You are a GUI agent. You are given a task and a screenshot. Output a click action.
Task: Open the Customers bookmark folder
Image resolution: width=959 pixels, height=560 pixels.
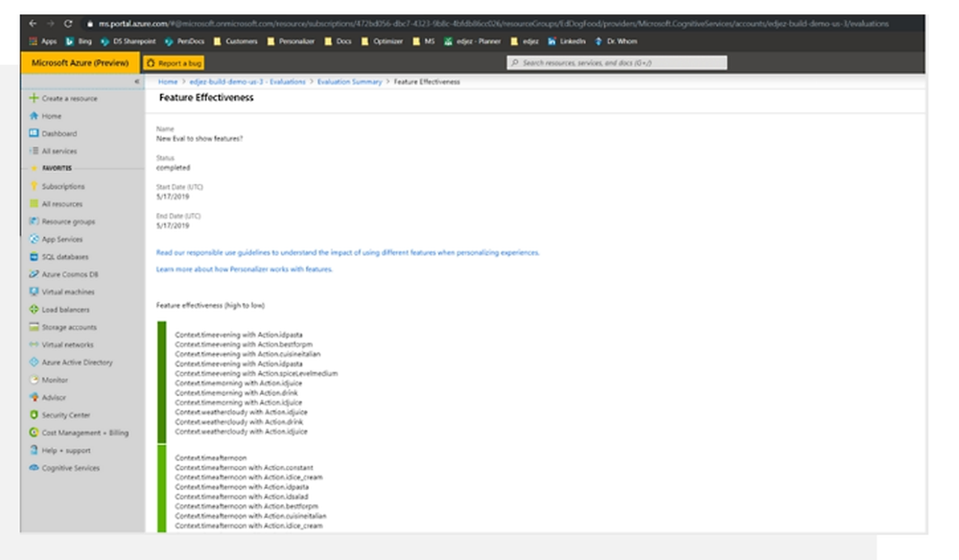click(x=236, y=41)
